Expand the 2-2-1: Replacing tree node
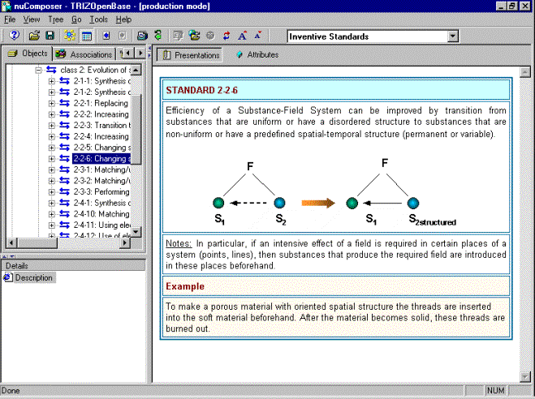 (x=52, y=104)
